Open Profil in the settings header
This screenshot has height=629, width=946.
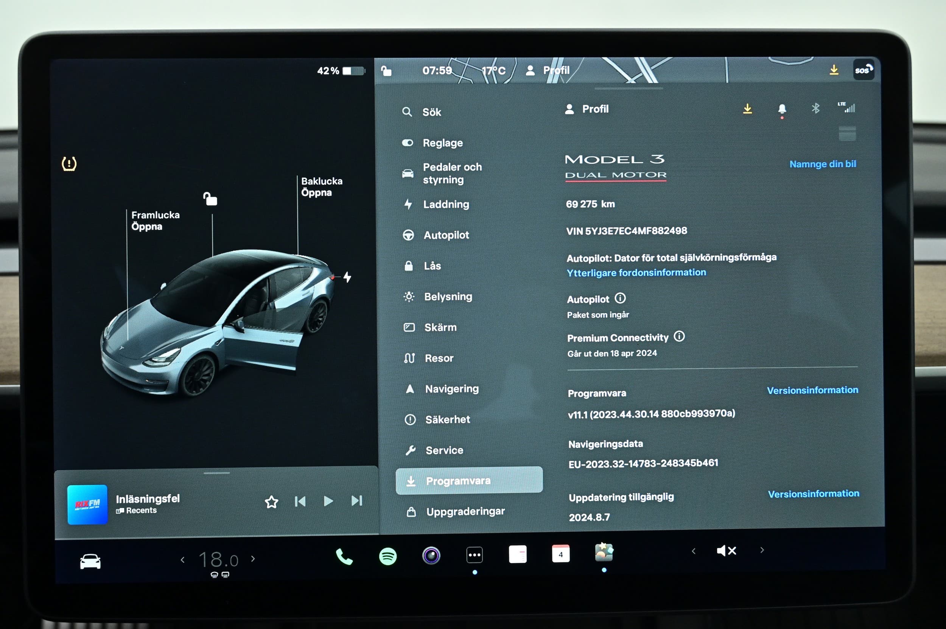click(x=587, y=109)
